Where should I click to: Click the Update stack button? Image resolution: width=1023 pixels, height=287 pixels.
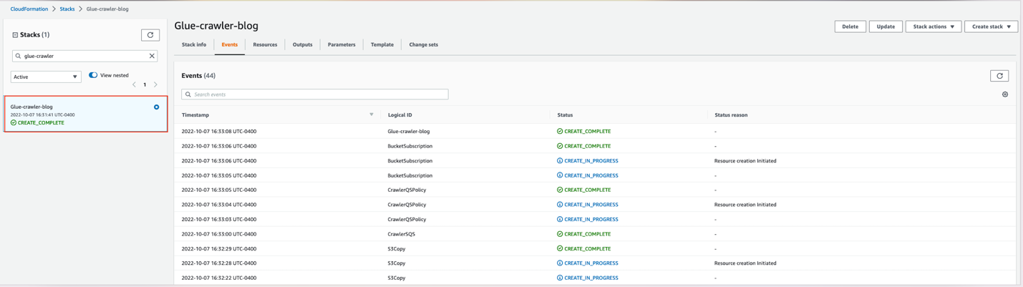coord(886,26)
